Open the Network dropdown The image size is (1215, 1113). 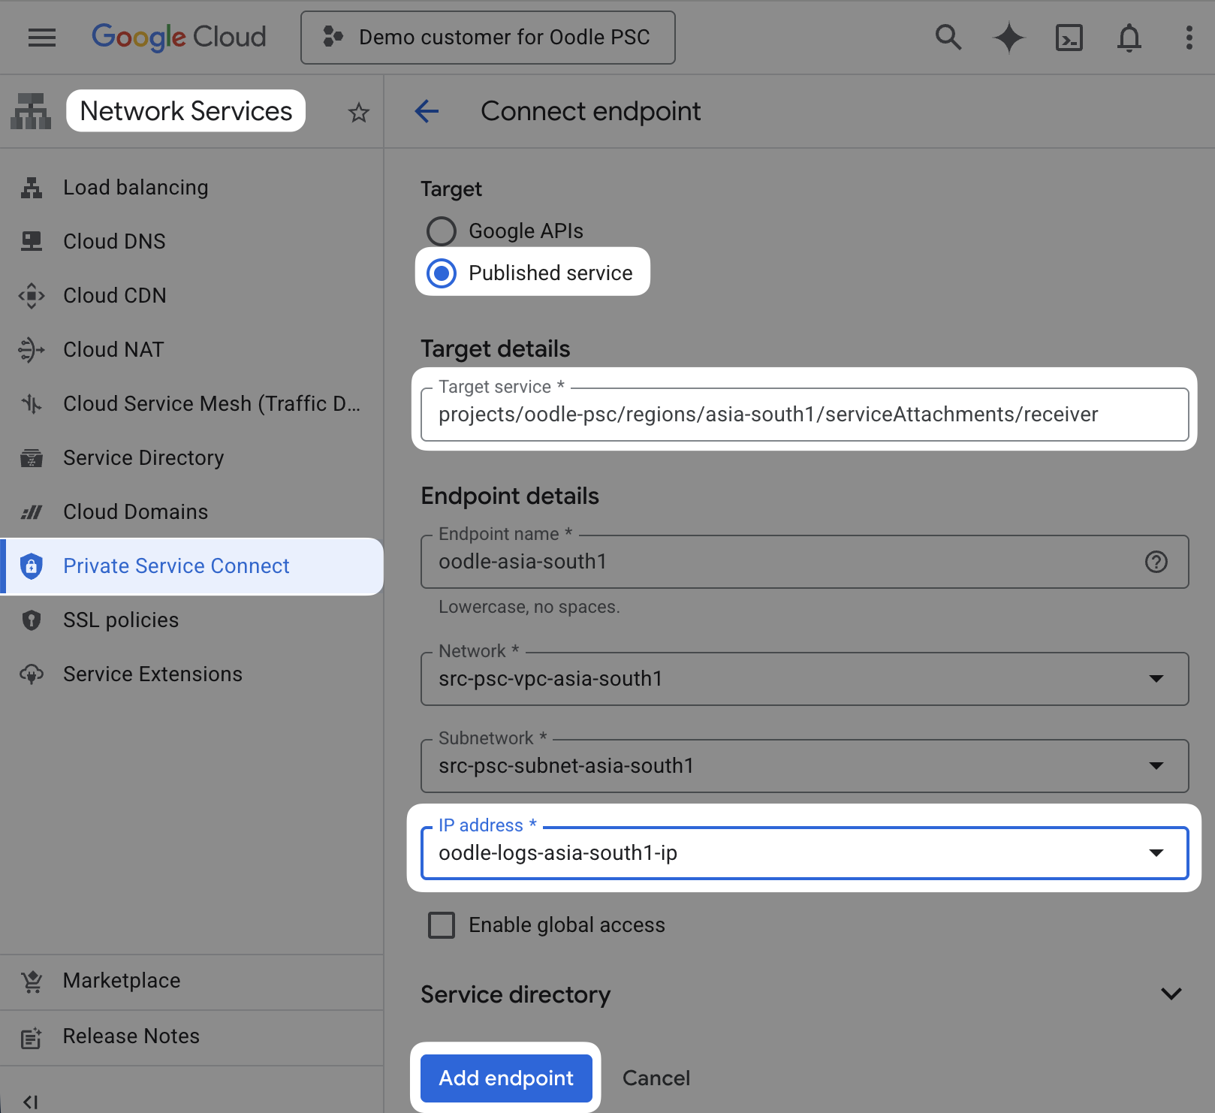coord(1156,679)
